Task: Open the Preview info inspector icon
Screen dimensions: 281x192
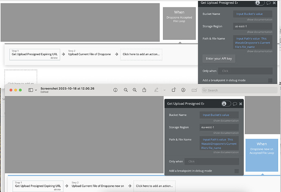Action: (115, 90)
